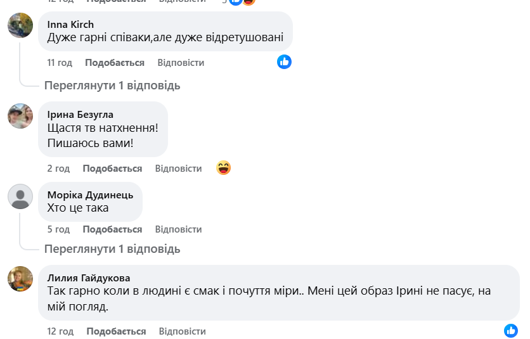Toggle Подобається on Моріка Дудинець's comment

112,229
